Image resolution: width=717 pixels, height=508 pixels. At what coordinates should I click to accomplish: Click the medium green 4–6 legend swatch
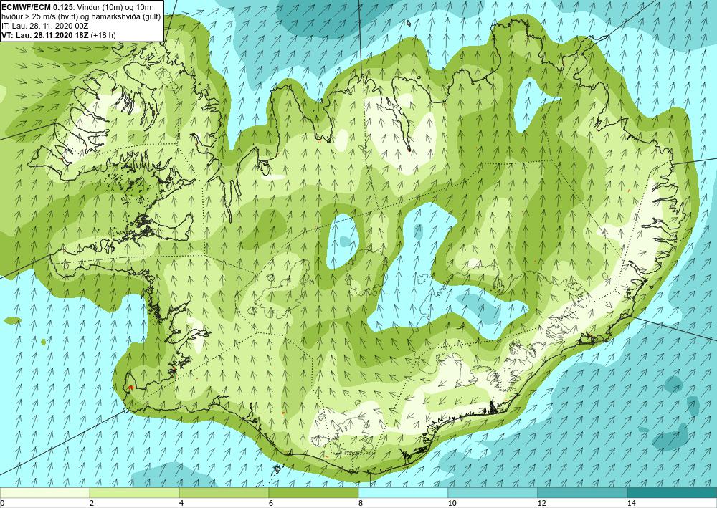(224, 492)
